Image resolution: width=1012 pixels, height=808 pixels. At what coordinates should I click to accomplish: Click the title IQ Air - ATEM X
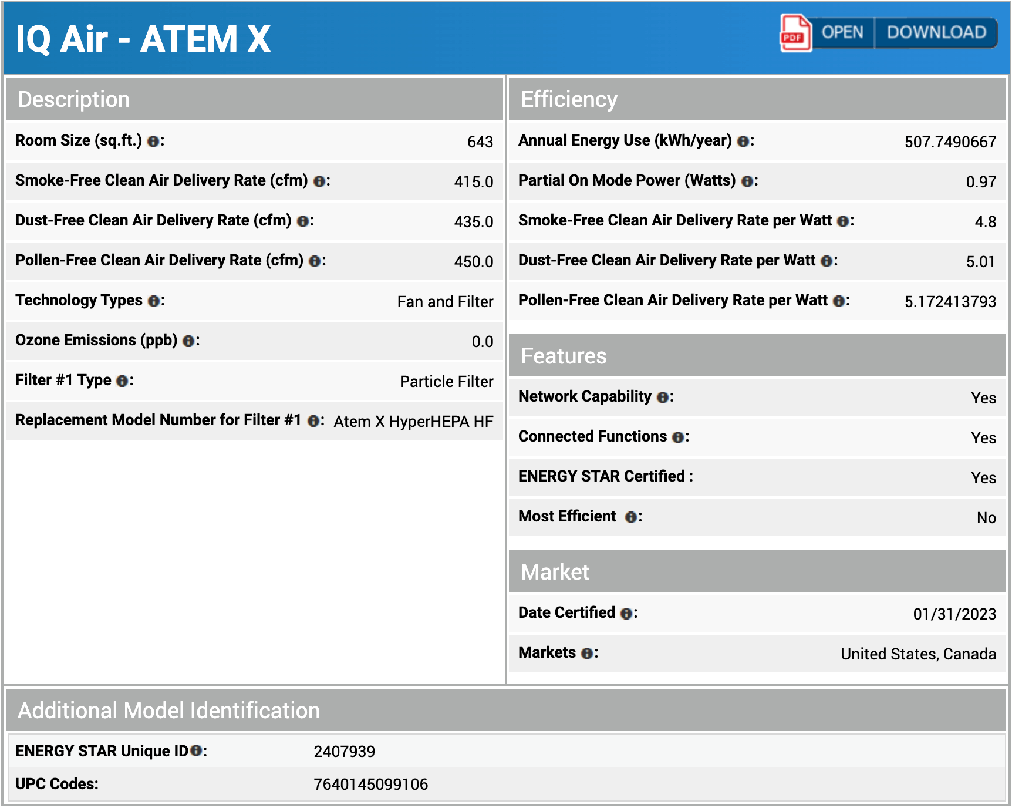143,39
